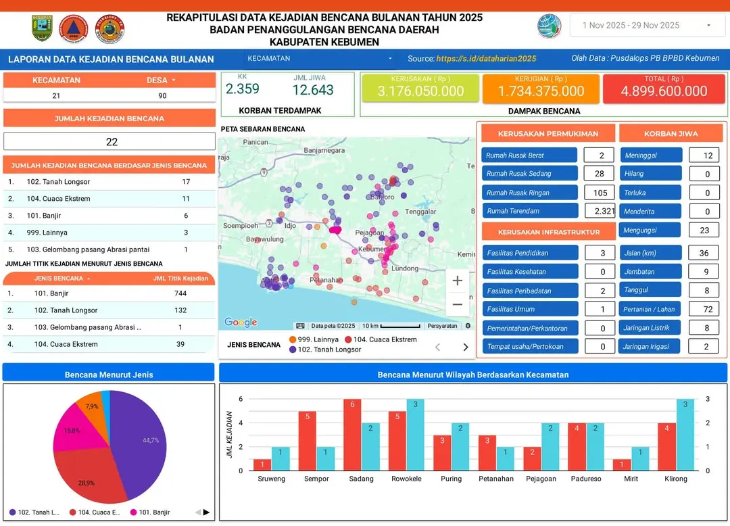The height and width of the screenshot is (526, 730).
Task: Click JML Titik Kejadian column header
Action: [x=180, y=279]
